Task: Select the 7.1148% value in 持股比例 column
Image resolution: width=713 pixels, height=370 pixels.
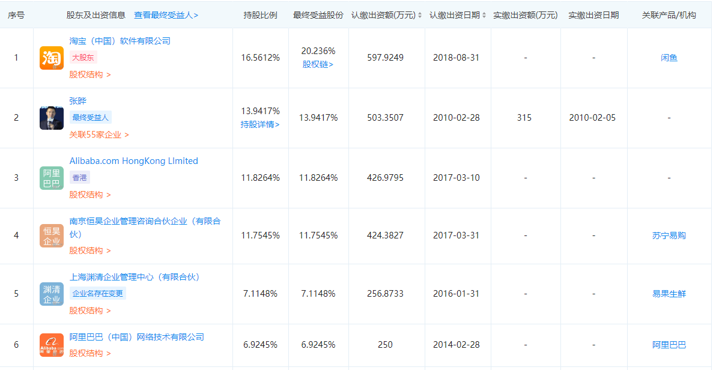Action: tap(260, 294)
